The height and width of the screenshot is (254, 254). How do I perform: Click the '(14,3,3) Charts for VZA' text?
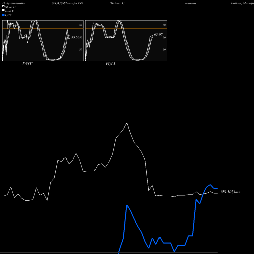click(68, 3)
